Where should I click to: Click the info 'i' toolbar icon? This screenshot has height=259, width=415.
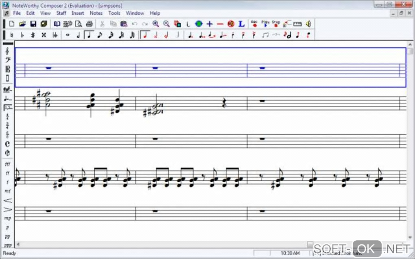(x=188, y=24)
